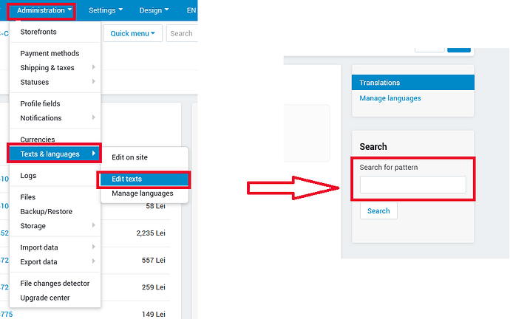Expand Shipping & taxes submenu arrow

click(94, 67)
